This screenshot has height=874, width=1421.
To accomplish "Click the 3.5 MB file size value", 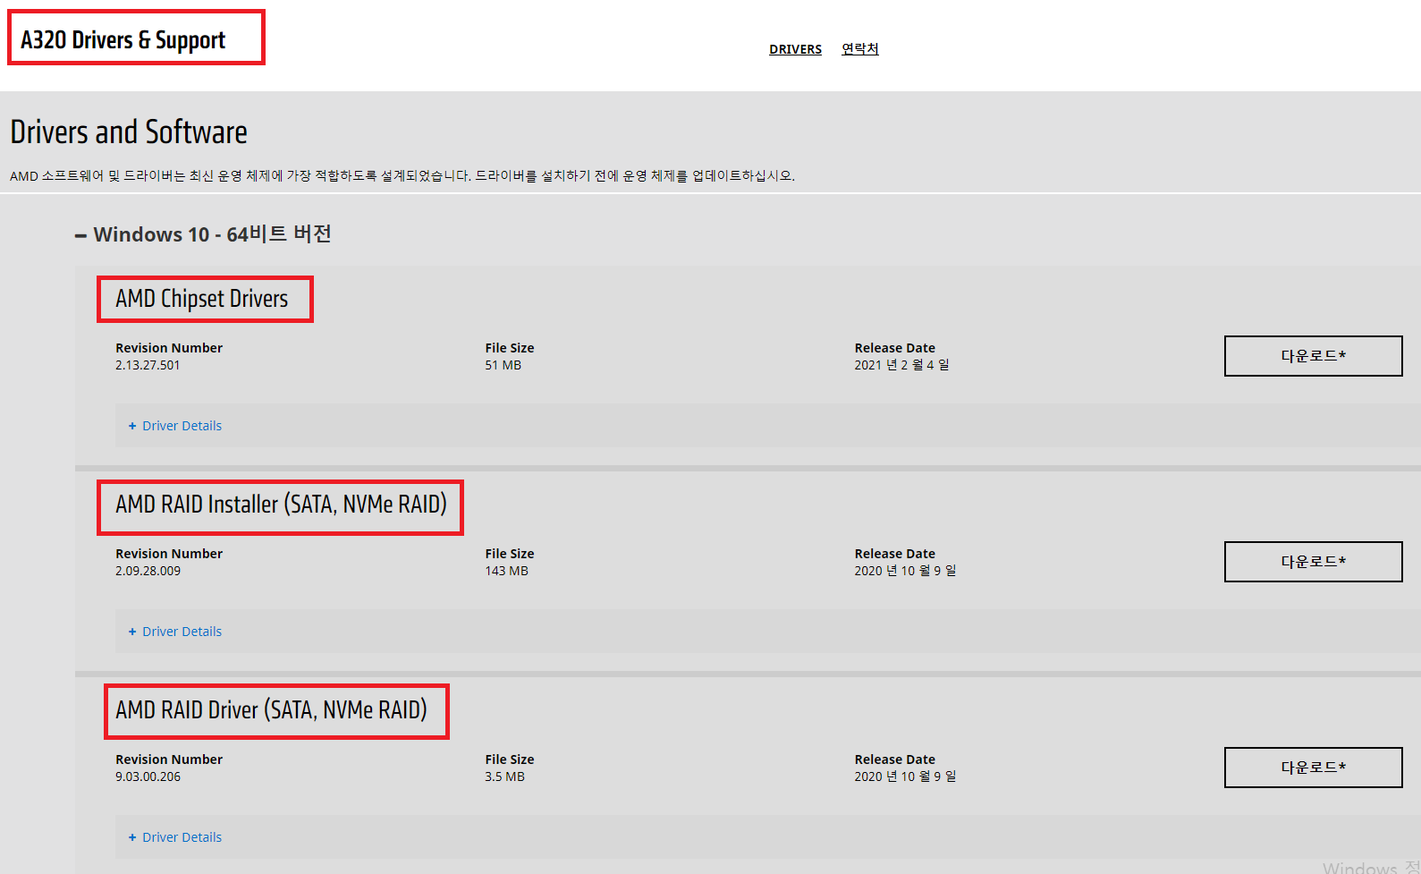I will (504, 776).
